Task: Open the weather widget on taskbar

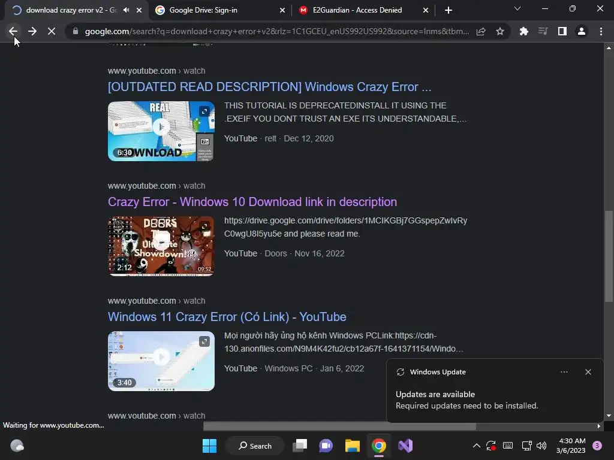Action: pos(17,446)
